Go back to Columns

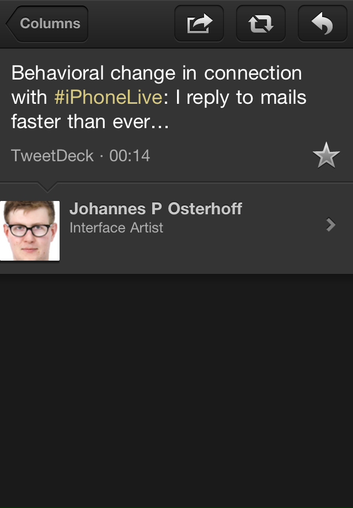[47, 24]
